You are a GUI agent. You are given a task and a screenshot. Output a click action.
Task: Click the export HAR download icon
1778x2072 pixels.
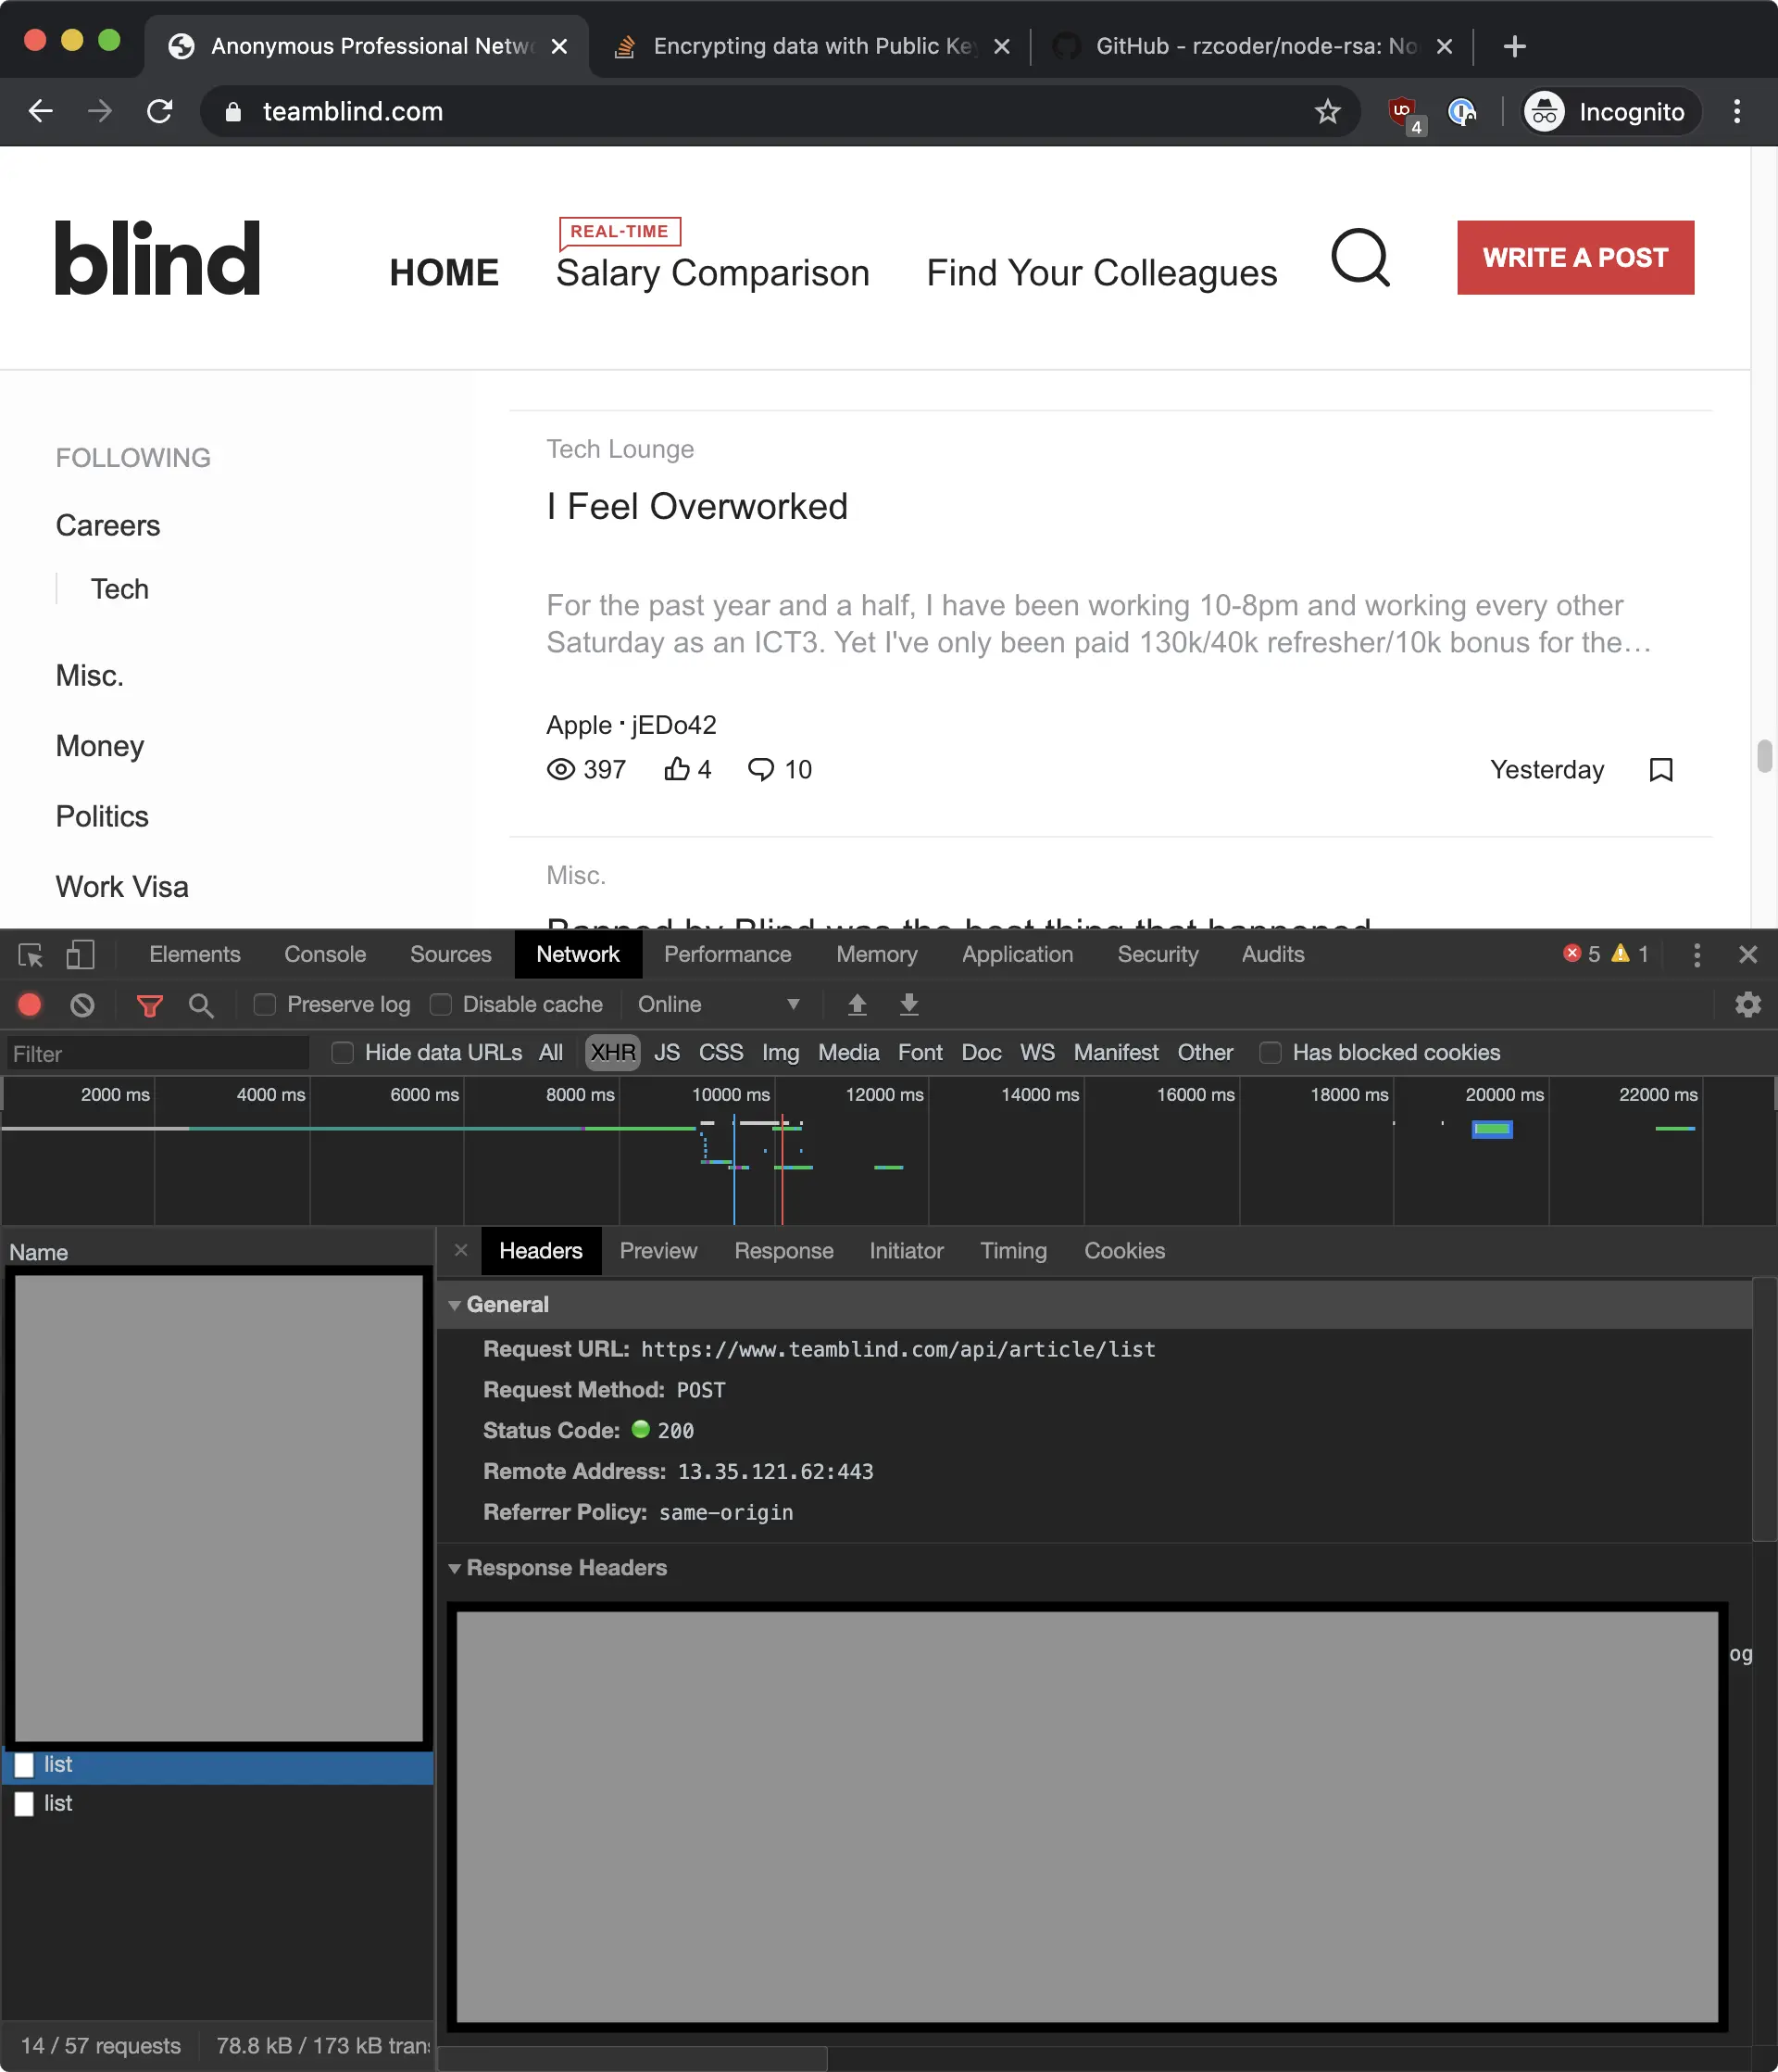(x=908, y=1005)
